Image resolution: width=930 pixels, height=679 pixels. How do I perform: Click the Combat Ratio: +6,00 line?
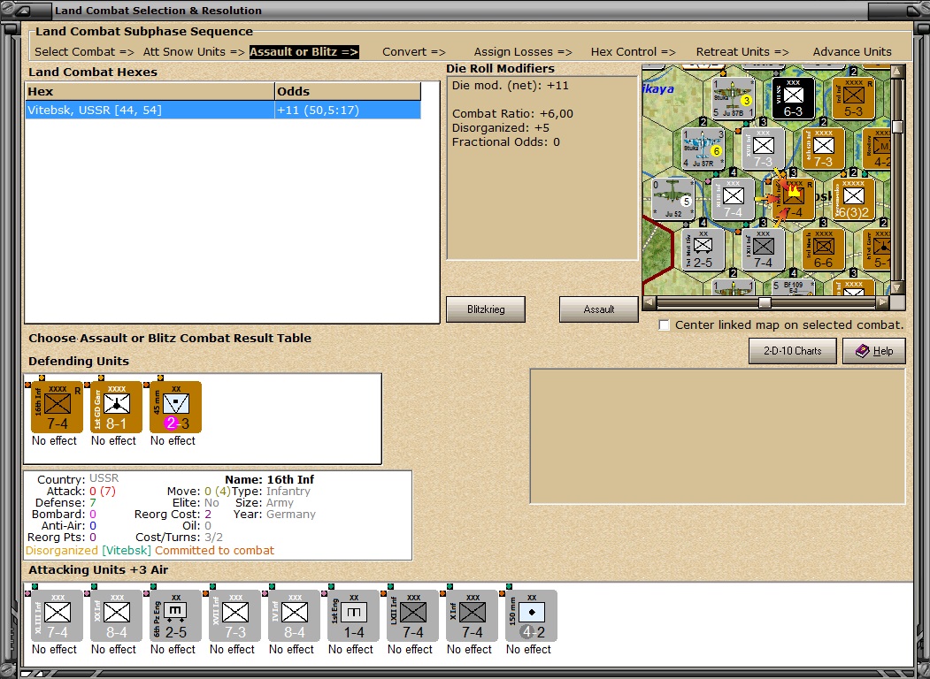coord(512,114)
